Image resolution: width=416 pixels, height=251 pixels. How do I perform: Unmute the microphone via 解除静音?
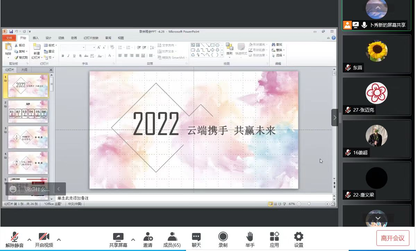pyautogui.click(x=15, y=237)
